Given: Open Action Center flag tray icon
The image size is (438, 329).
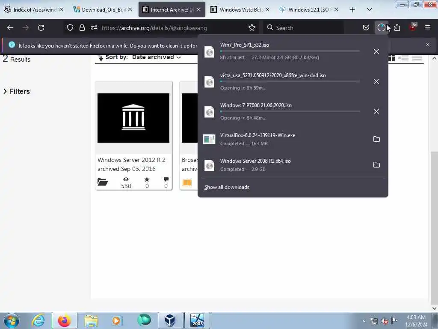Looking at the screenshot, I should point(394,321).
